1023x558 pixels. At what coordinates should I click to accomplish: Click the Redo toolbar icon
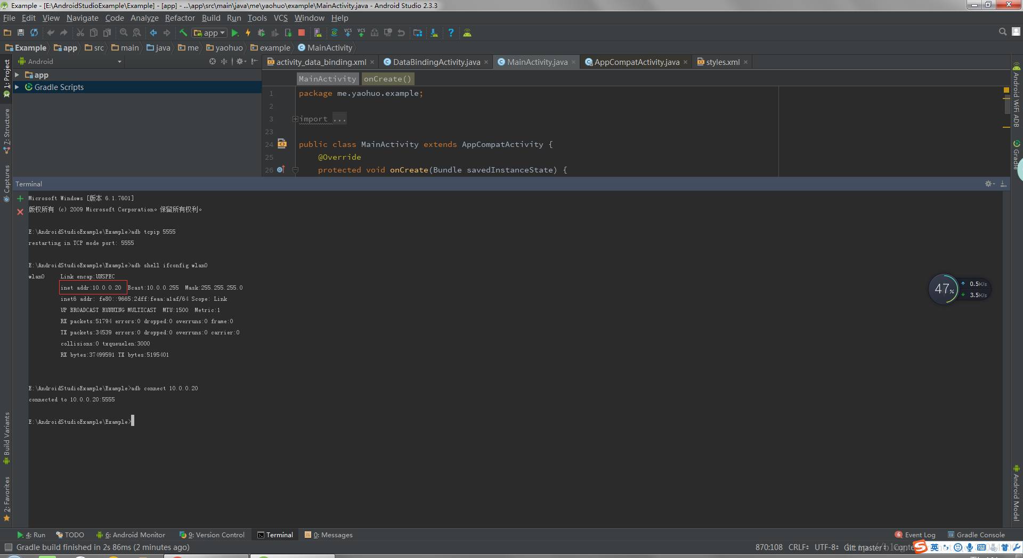click(64, 33)
